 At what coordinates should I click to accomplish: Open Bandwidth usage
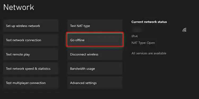(x=95, y=69)
